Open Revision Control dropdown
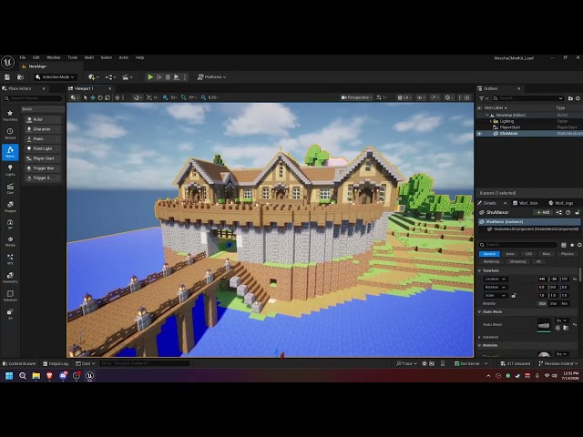The height and width of the screenshot is (437, 583). (558, 363)
